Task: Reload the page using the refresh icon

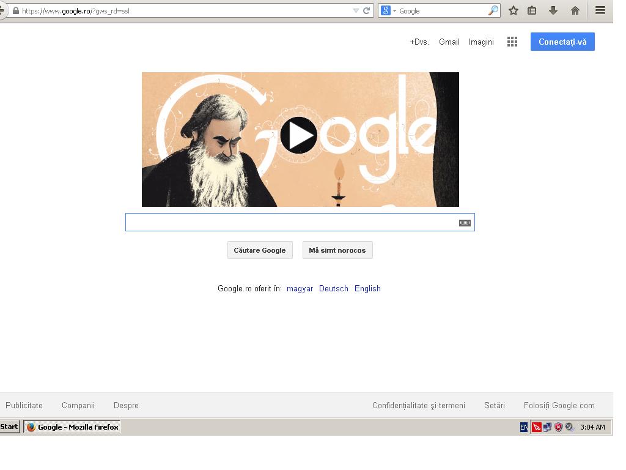Action: [x=366, y=11]
